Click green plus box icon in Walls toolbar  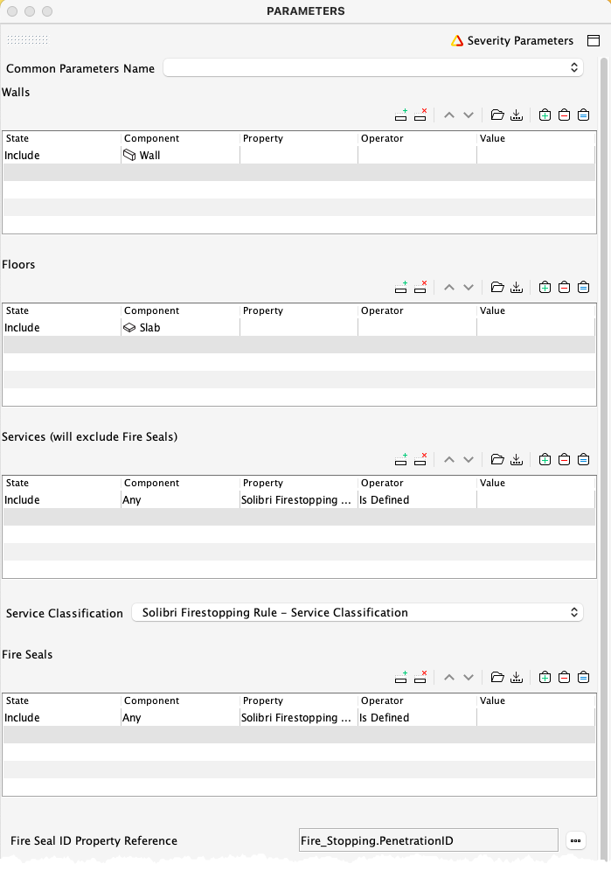[x=545, y=115]
